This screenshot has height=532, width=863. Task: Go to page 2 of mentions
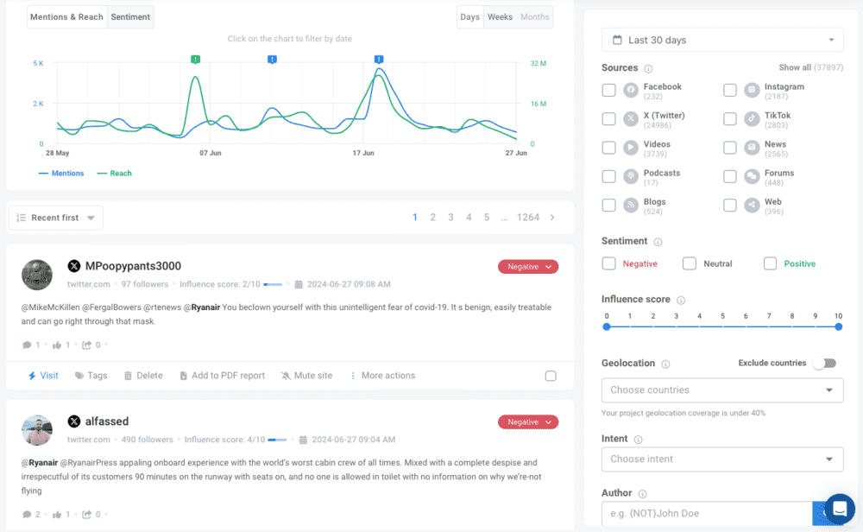(432, 218)
